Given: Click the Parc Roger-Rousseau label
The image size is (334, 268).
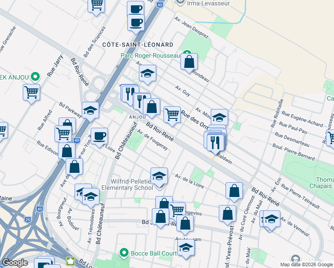Looking at the screenshot, I should click(150, 55).
